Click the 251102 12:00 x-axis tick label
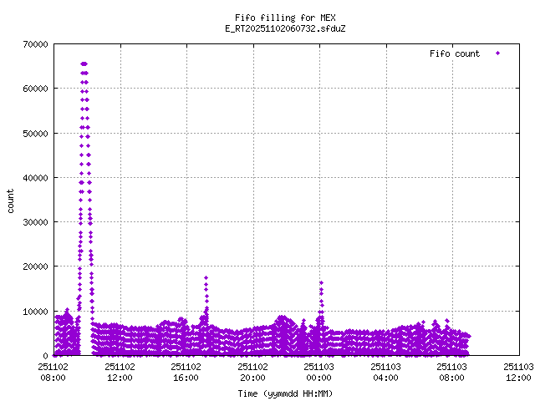535x401 pixels. (120, 371)
